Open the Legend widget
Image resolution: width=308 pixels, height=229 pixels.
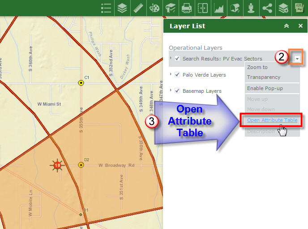click(106, 8)
